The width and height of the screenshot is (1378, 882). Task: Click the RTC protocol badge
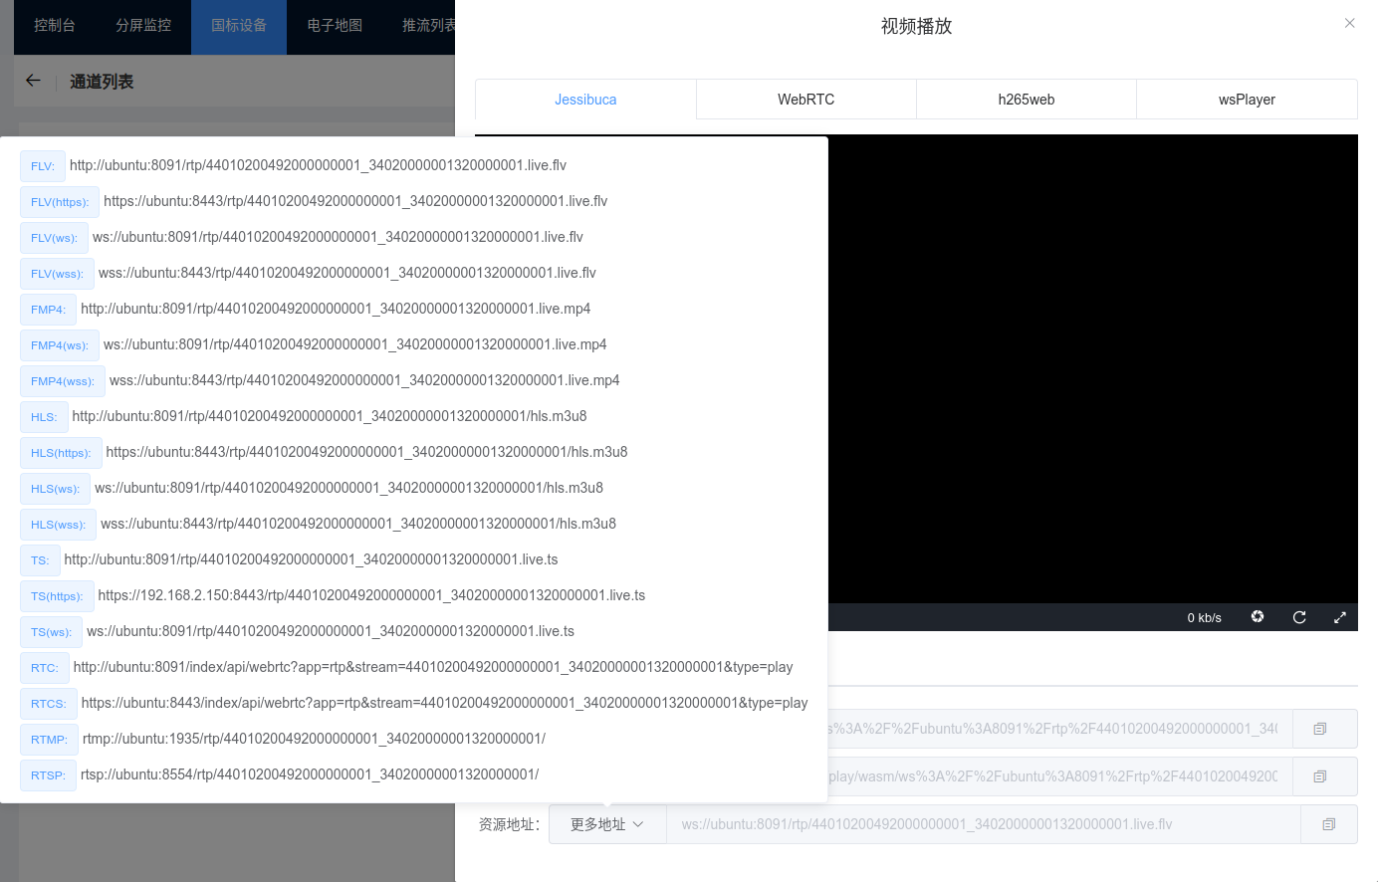[44, 667]
